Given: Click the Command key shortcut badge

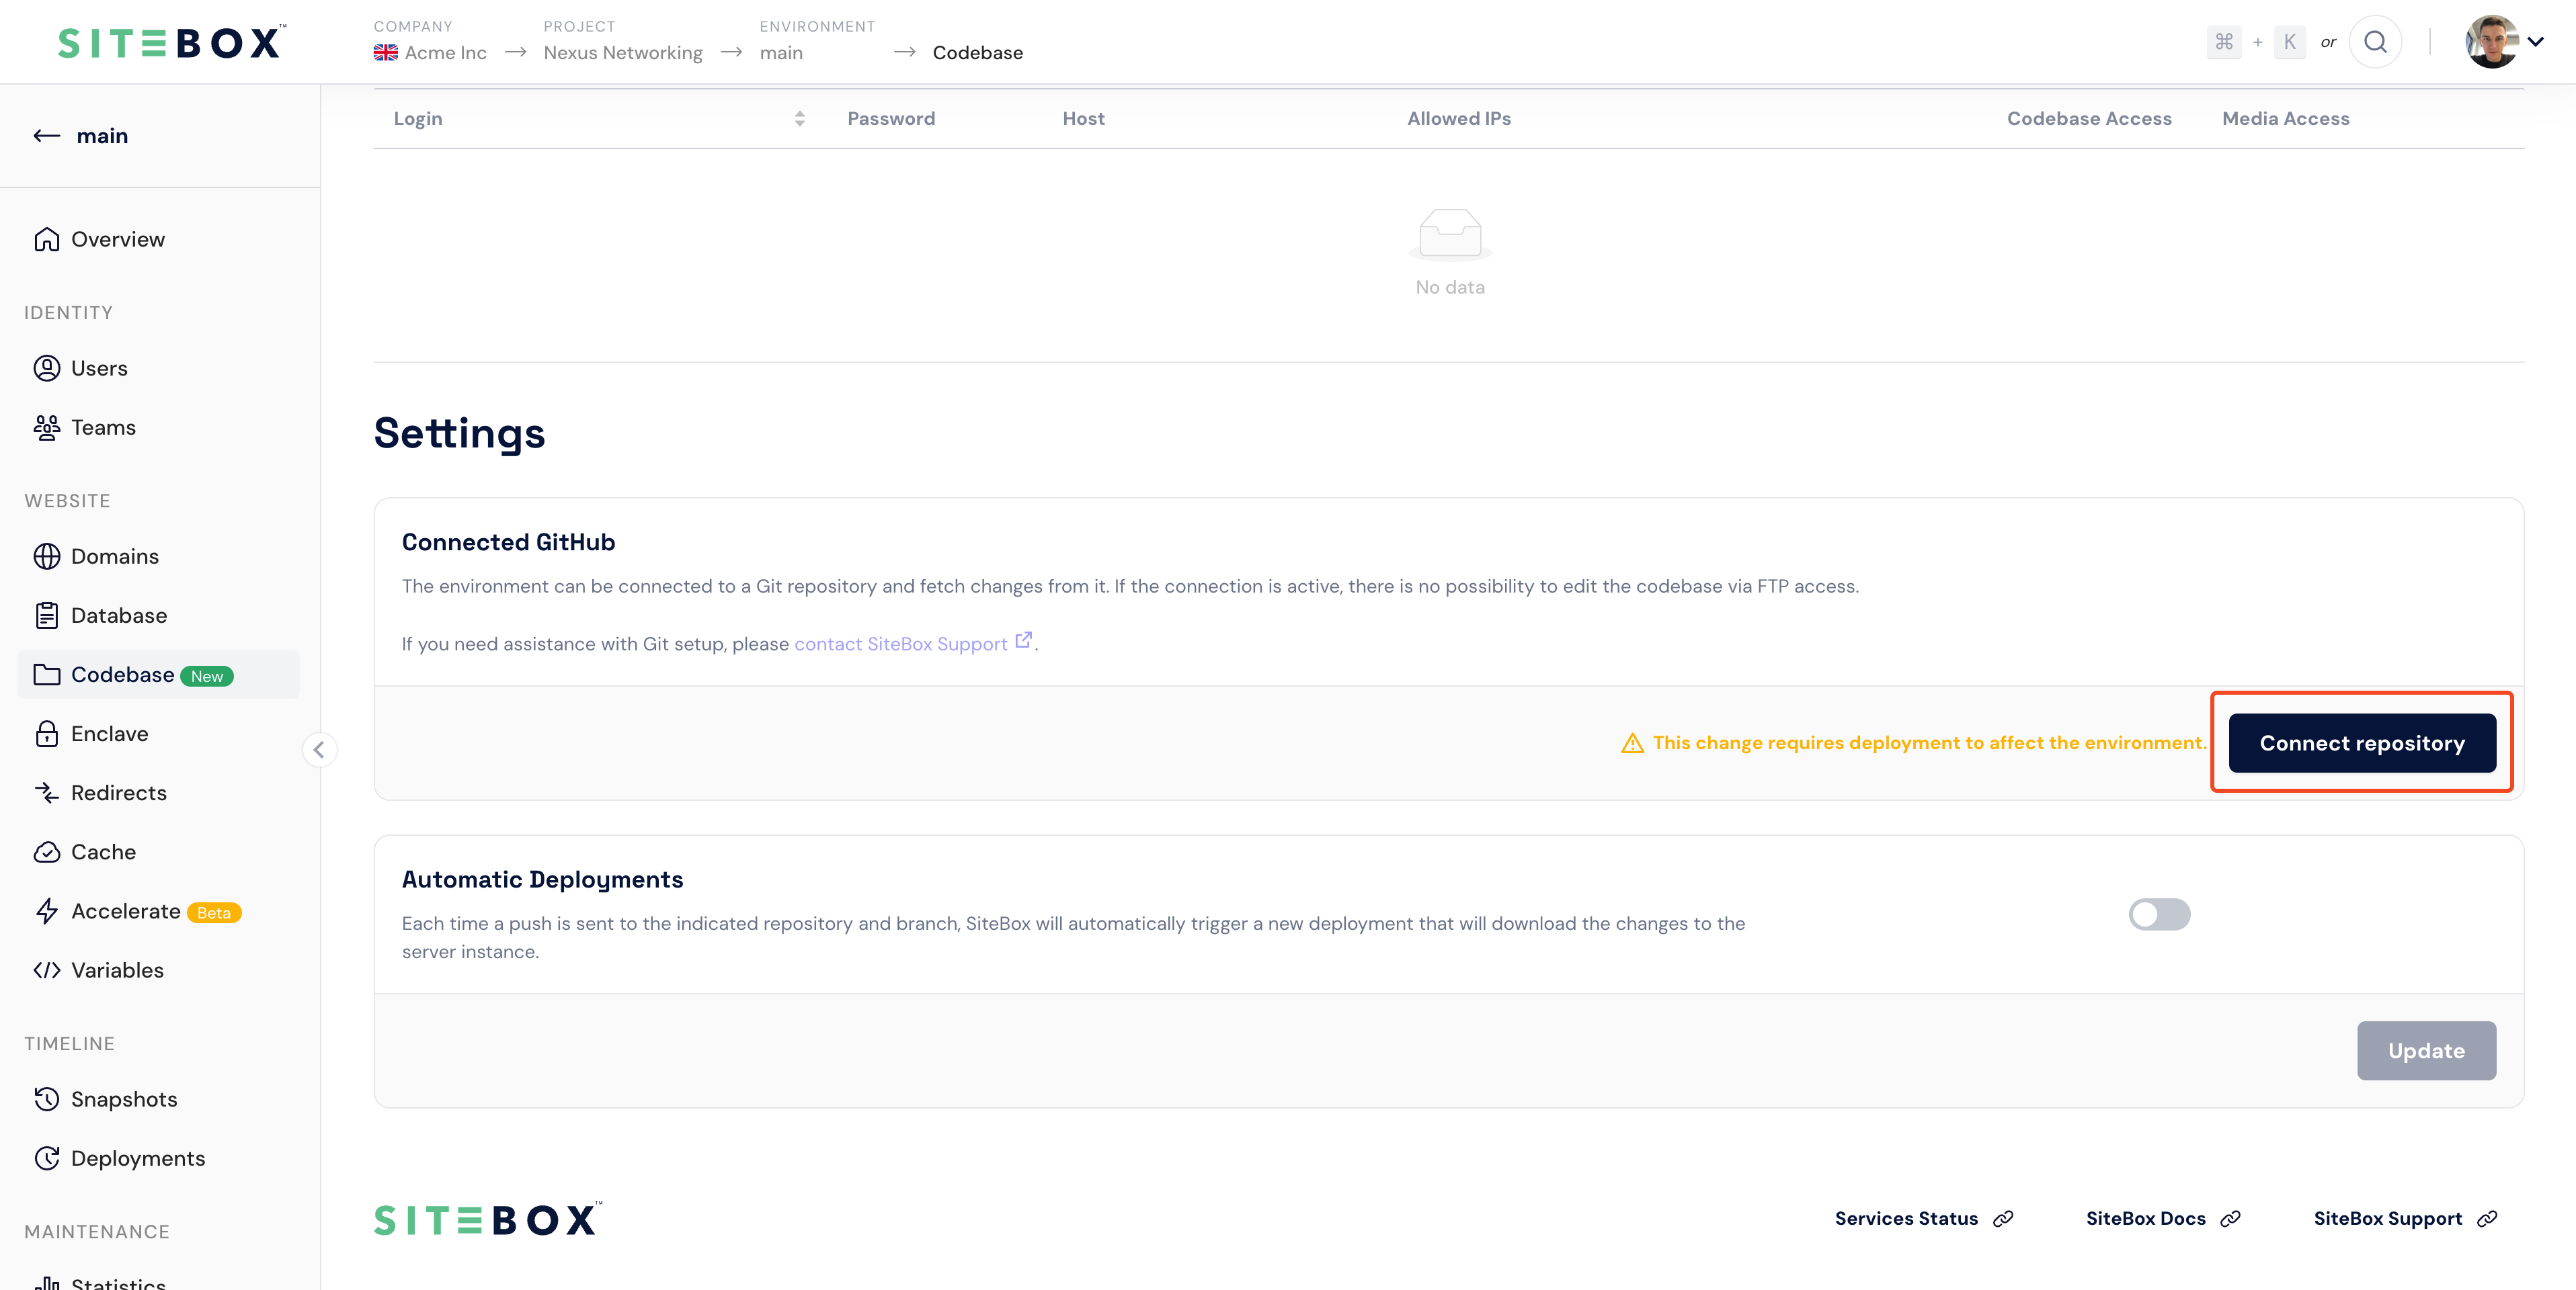Looking at the screenshot, I should coord(2224,42).
